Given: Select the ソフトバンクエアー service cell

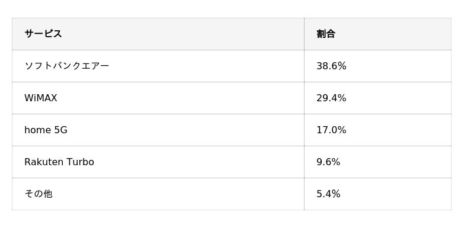Looking at the screenshot, I should click(158, 66).
